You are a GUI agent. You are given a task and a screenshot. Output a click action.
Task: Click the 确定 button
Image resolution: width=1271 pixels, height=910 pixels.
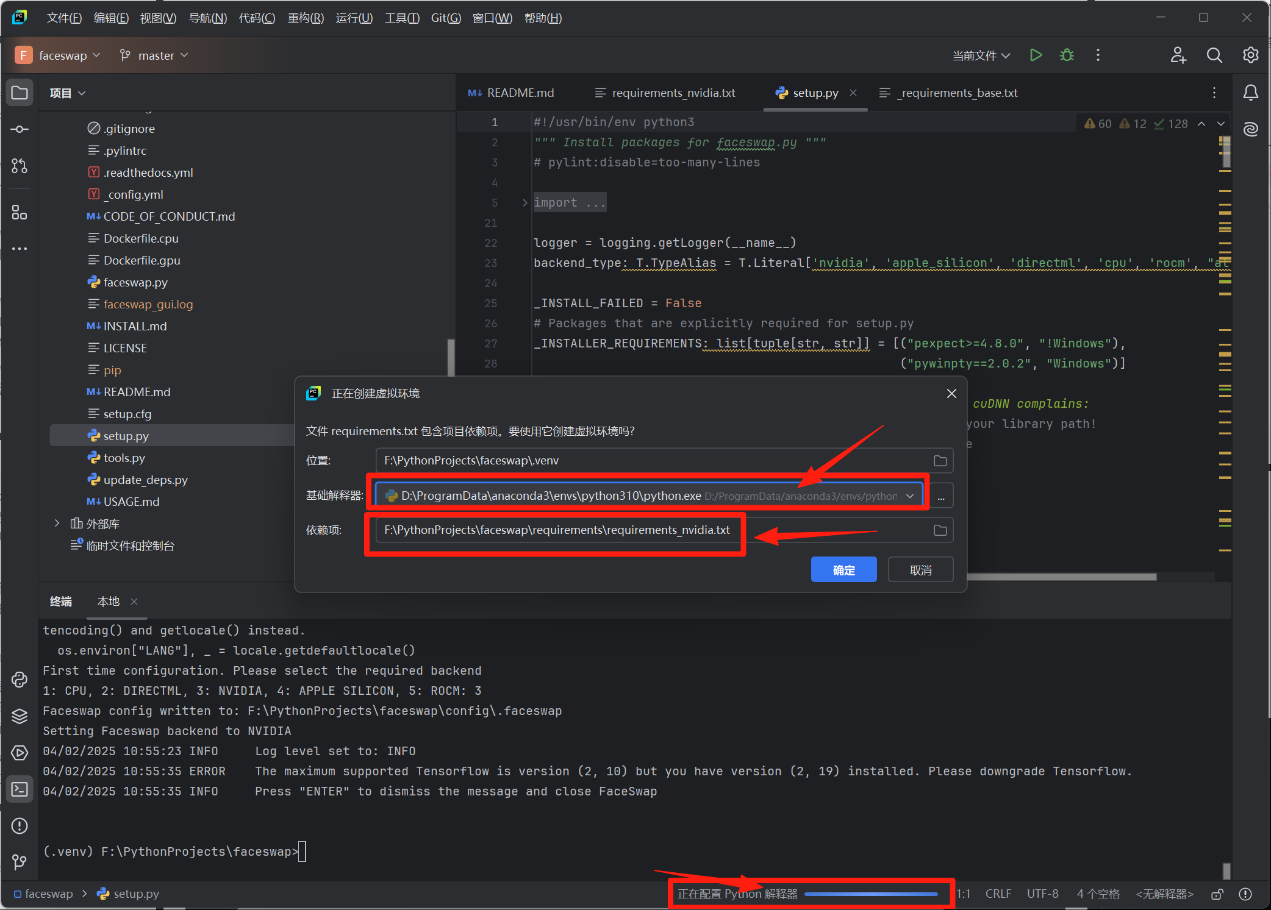[843, 570]
